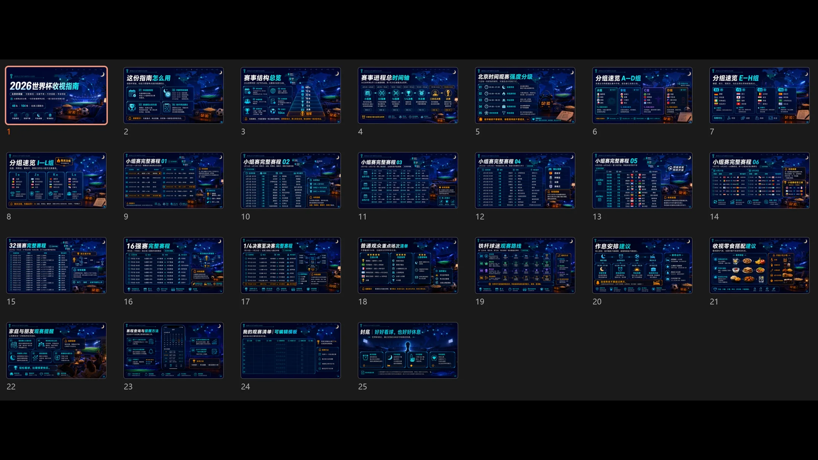Pick slide 15 32强赛完整赛程
This screenshot has width=818, height=460.
click(x=56, y=265)
